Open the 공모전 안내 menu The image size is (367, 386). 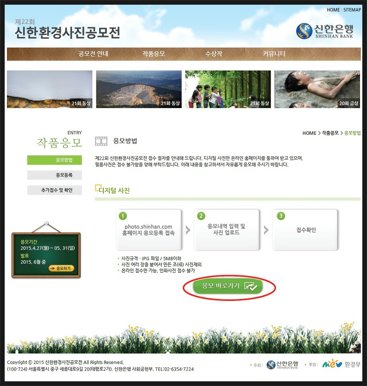click(x=93, y=54)
